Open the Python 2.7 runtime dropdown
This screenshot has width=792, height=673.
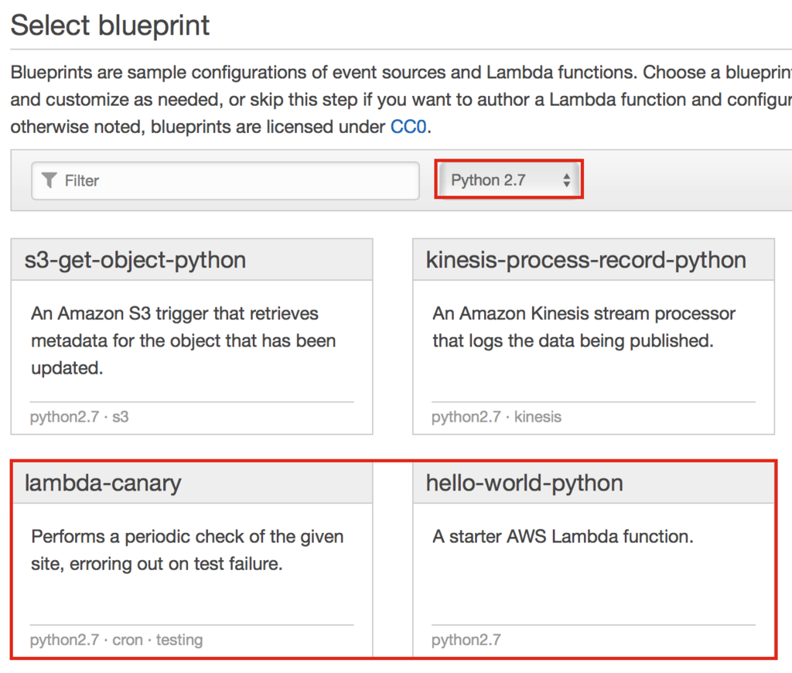(x=509, y=180)
